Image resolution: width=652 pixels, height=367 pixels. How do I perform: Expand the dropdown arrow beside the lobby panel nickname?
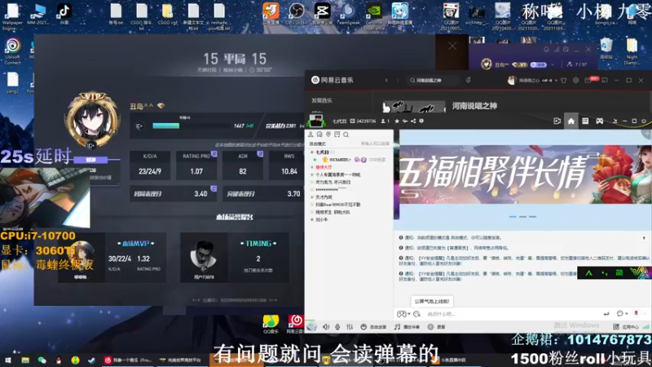point(553,65)
